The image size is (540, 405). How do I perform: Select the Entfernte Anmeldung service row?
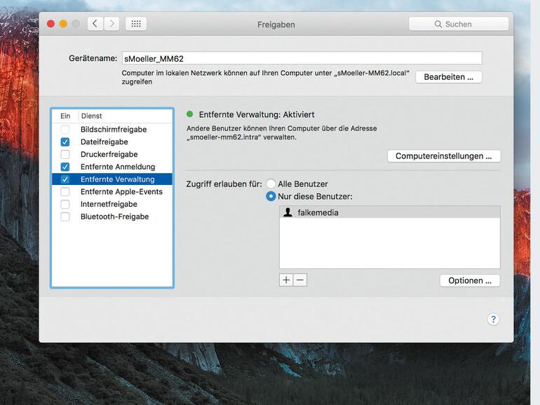pyautogui.click(x=112, y=167)
